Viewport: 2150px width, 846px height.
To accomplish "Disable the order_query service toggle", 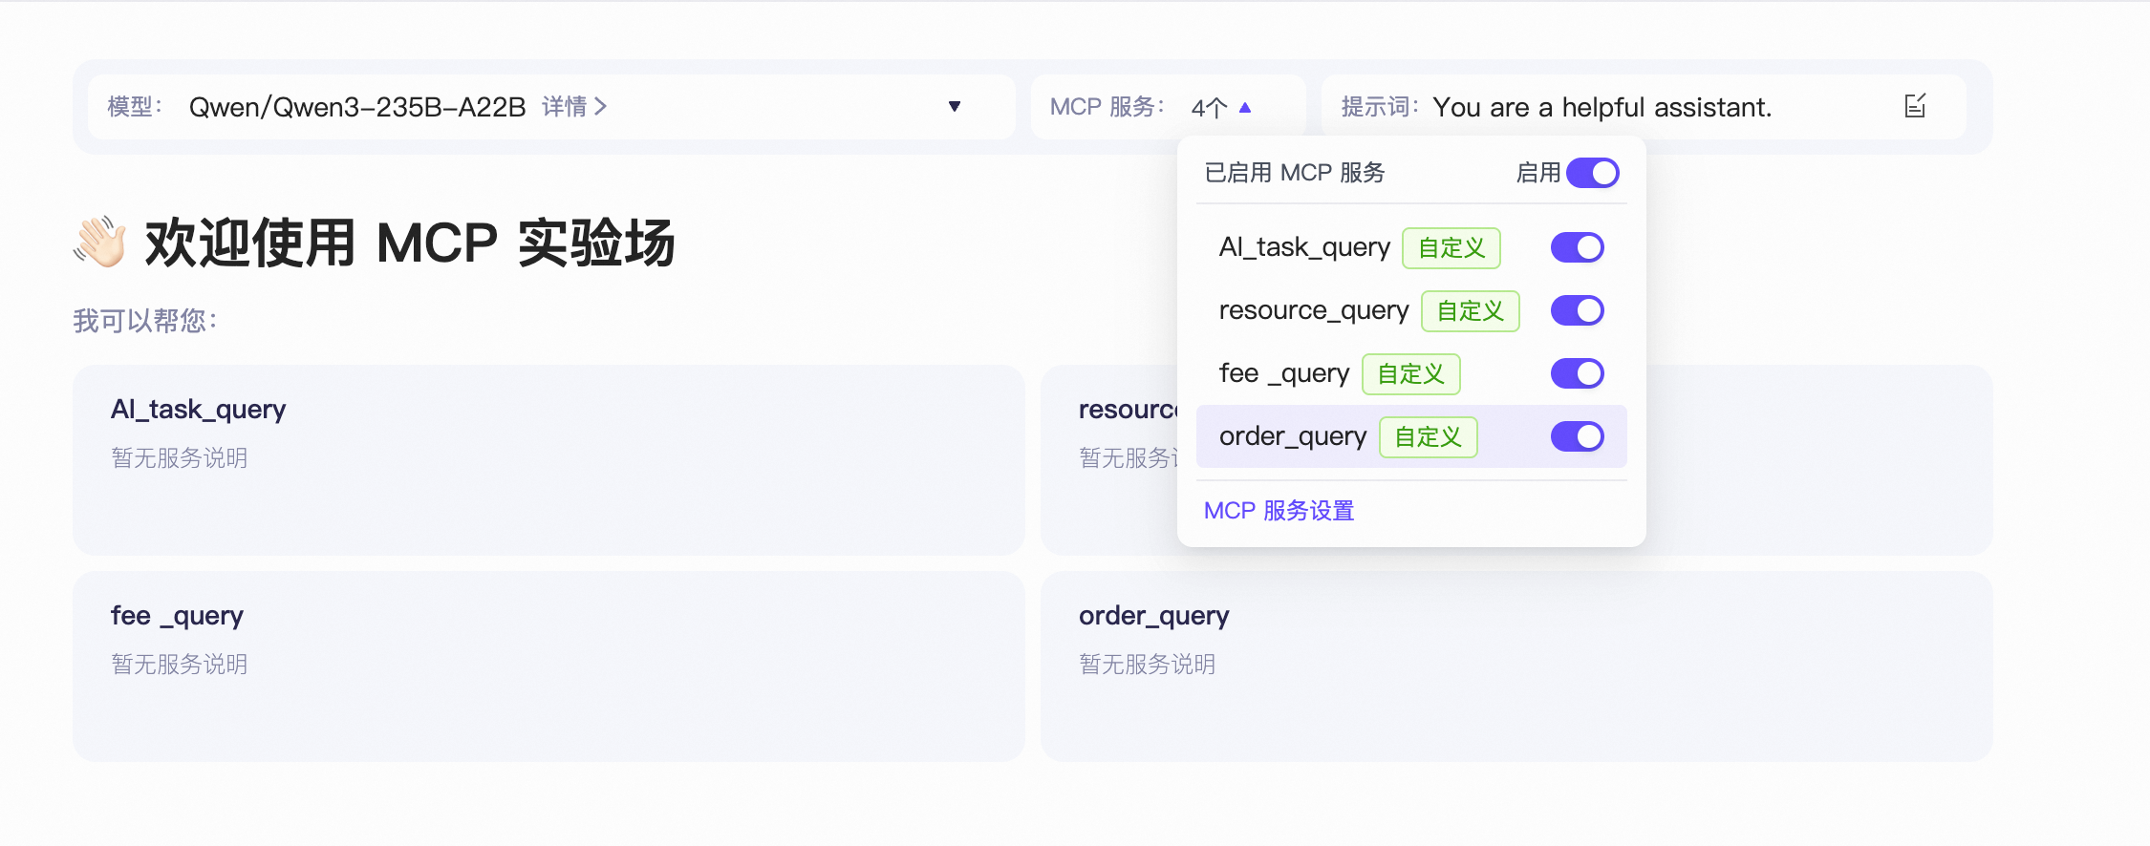I will (1577, 436).
